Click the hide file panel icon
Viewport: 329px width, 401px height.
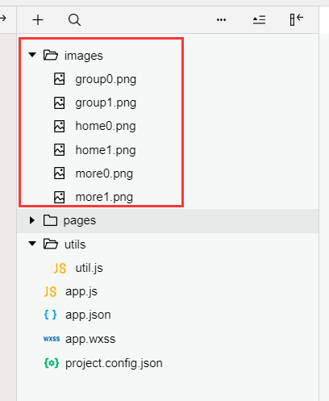coord(297,19)
